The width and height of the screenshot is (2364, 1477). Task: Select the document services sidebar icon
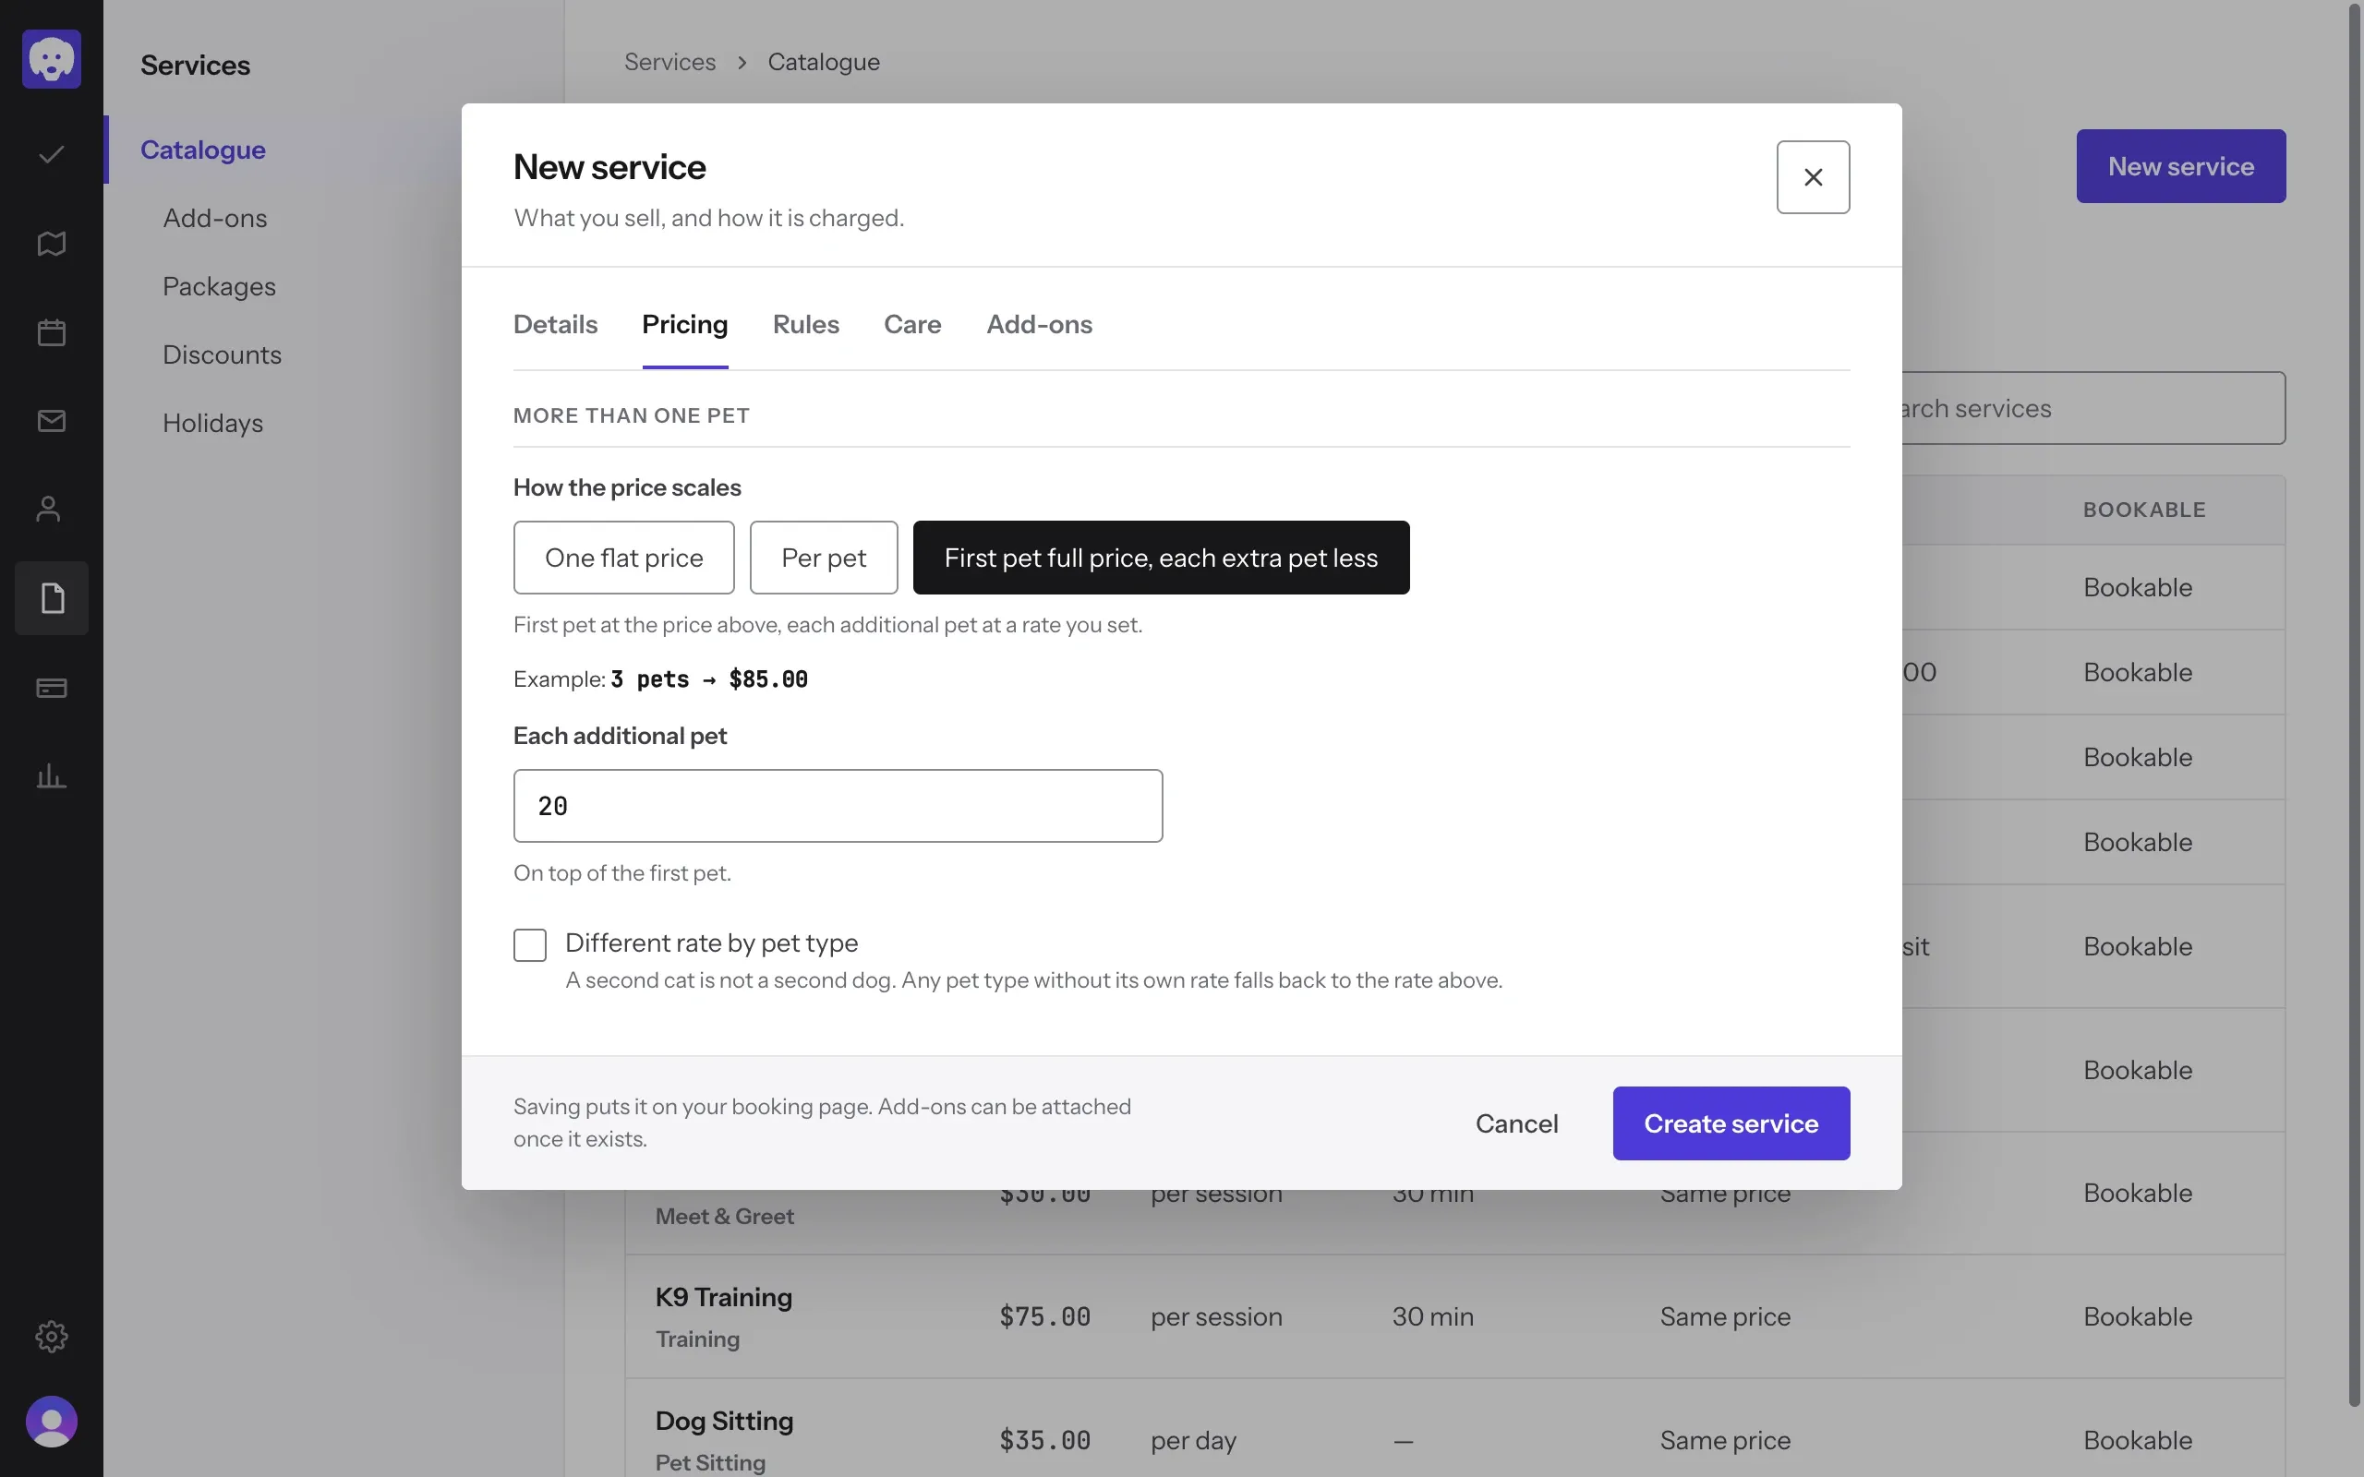coord(51,598)
